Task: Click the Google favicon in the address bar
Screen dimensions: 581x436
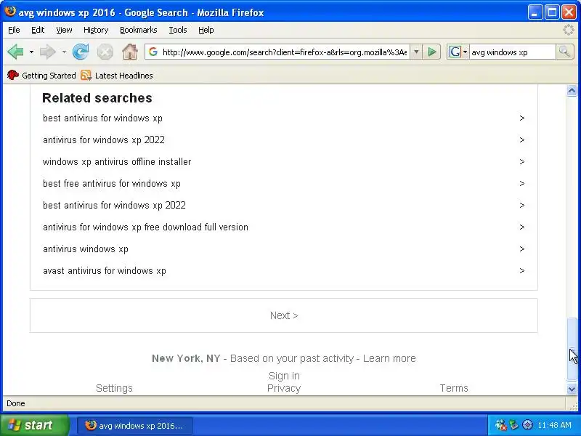Action: (x=153, y=52)
